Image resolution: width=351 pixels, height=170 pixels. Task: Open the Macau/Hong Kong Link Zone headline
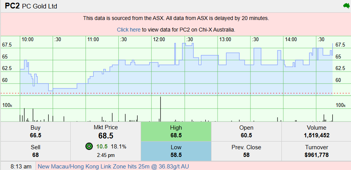click(x=114, y=167)
